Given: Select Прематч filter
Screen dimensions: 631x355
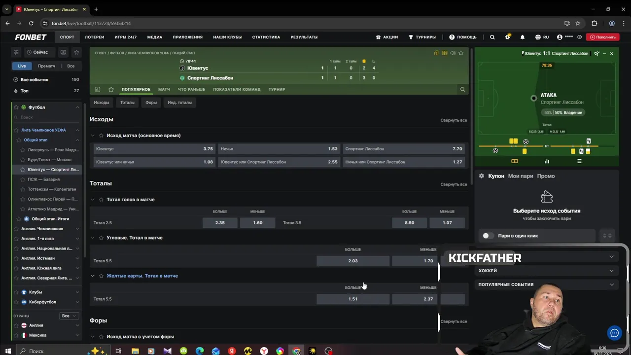Looking at the screenshot, I should 46,66.
